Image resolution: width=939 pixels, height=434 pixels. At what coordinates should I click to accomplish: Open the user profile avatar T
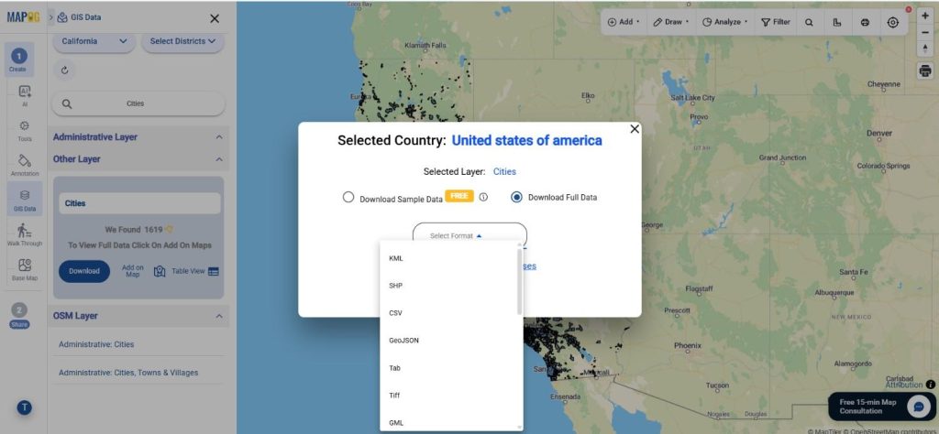pos(24,407)
